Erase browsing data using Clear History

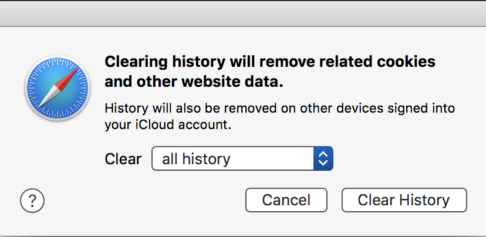coord(404,200)
